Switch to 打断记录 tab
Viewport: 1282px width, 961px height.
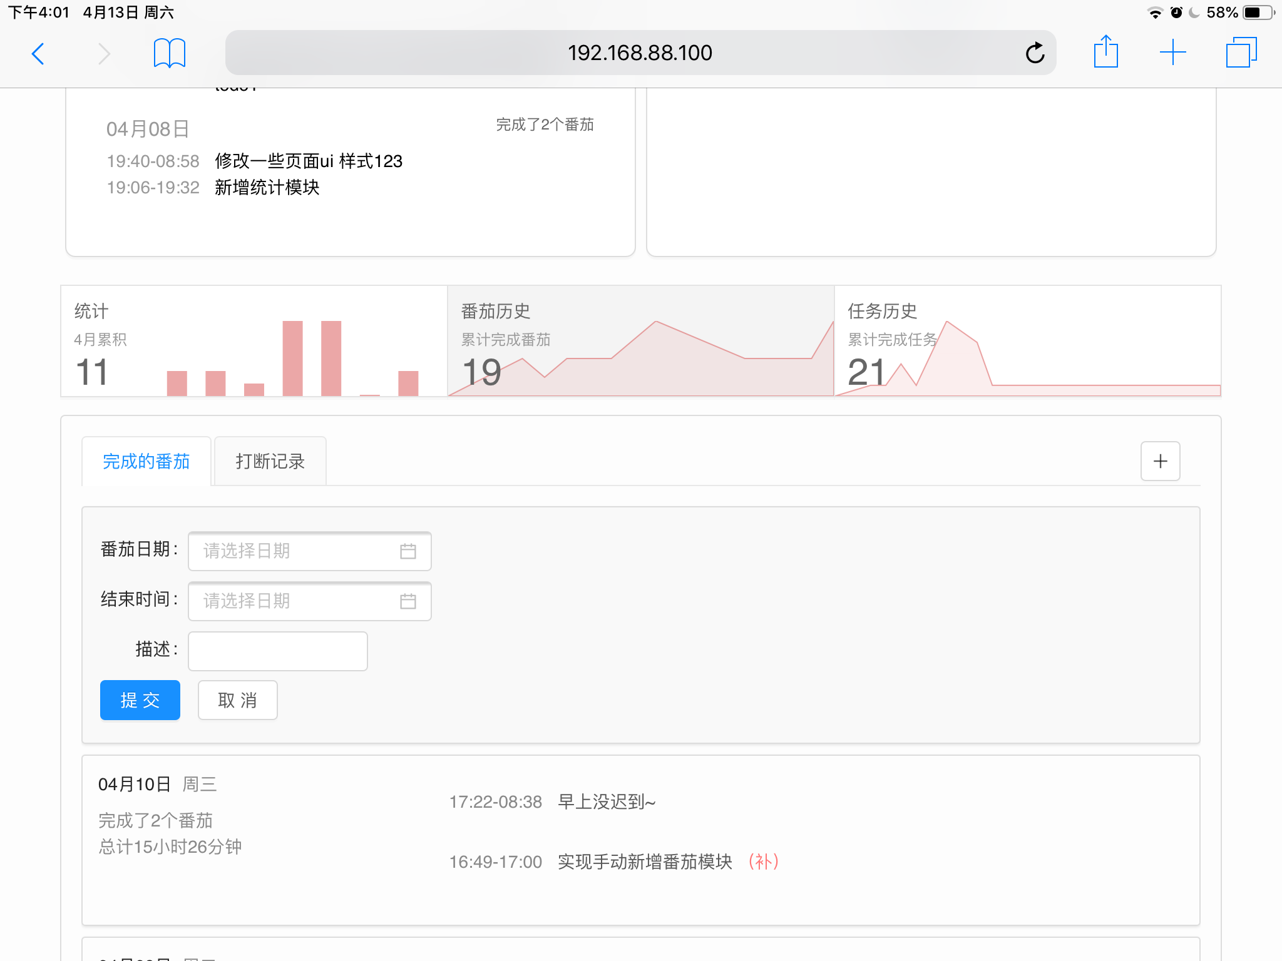(270, 461)
